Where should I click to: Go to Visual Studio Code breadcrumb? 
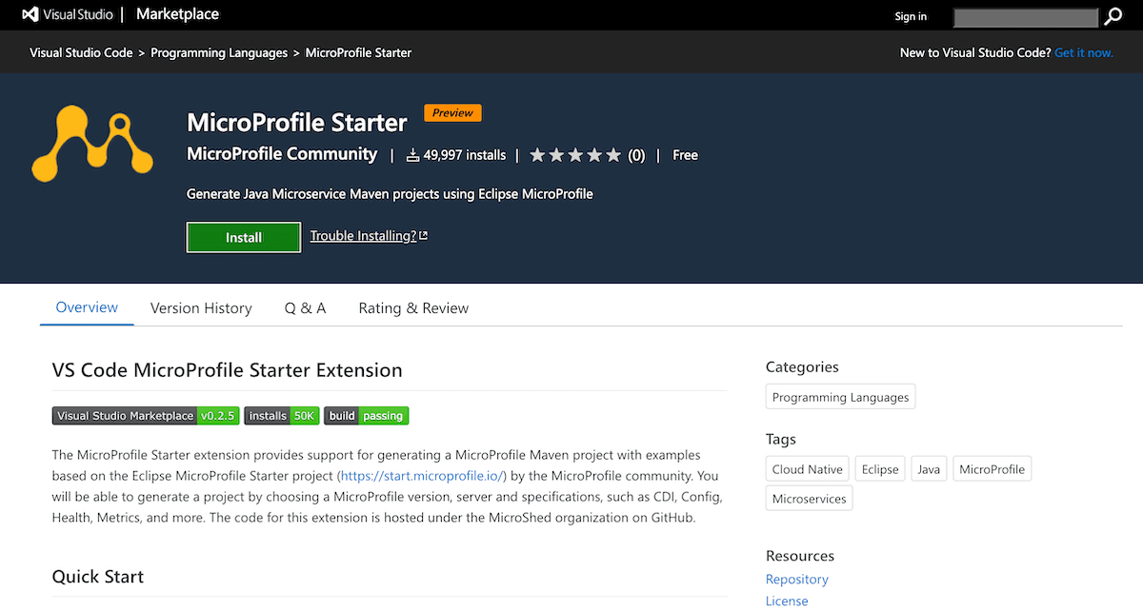81,52
